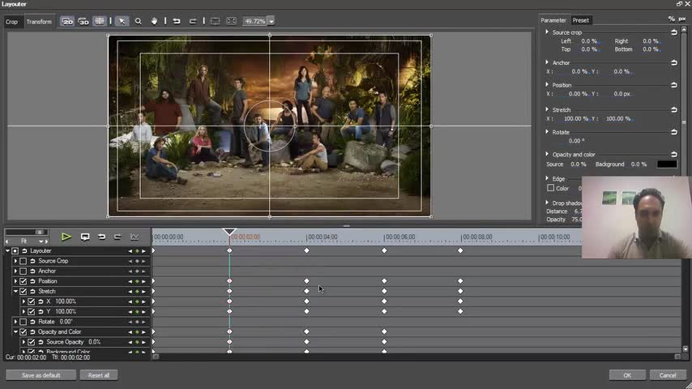Image resolution: width=692 pixels, height=389 pixels.
Task: Add keyframe diamond on the Position row
Action: 137,281
